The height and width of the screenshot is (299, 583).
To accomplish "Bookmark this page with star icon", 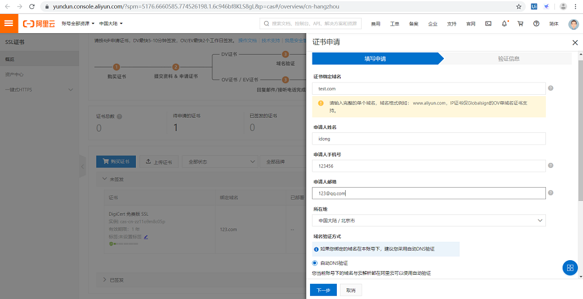I will click(519, 6).
